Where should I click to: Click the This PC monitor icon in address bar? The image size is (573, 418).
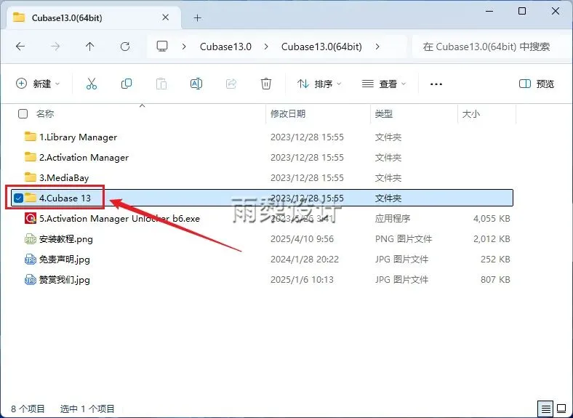click(162, 46)
